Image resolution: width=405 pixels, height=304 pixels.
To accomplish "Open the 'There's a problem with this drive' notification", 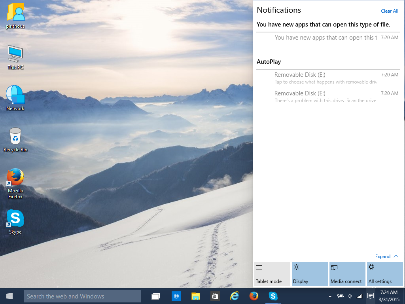I will [x=328, y=97].
